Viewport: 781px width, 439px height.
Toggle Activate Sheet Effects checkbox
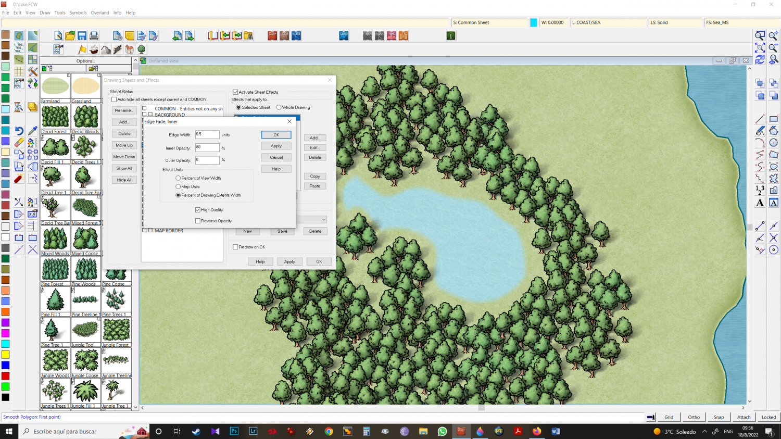[x=235, y=92]
